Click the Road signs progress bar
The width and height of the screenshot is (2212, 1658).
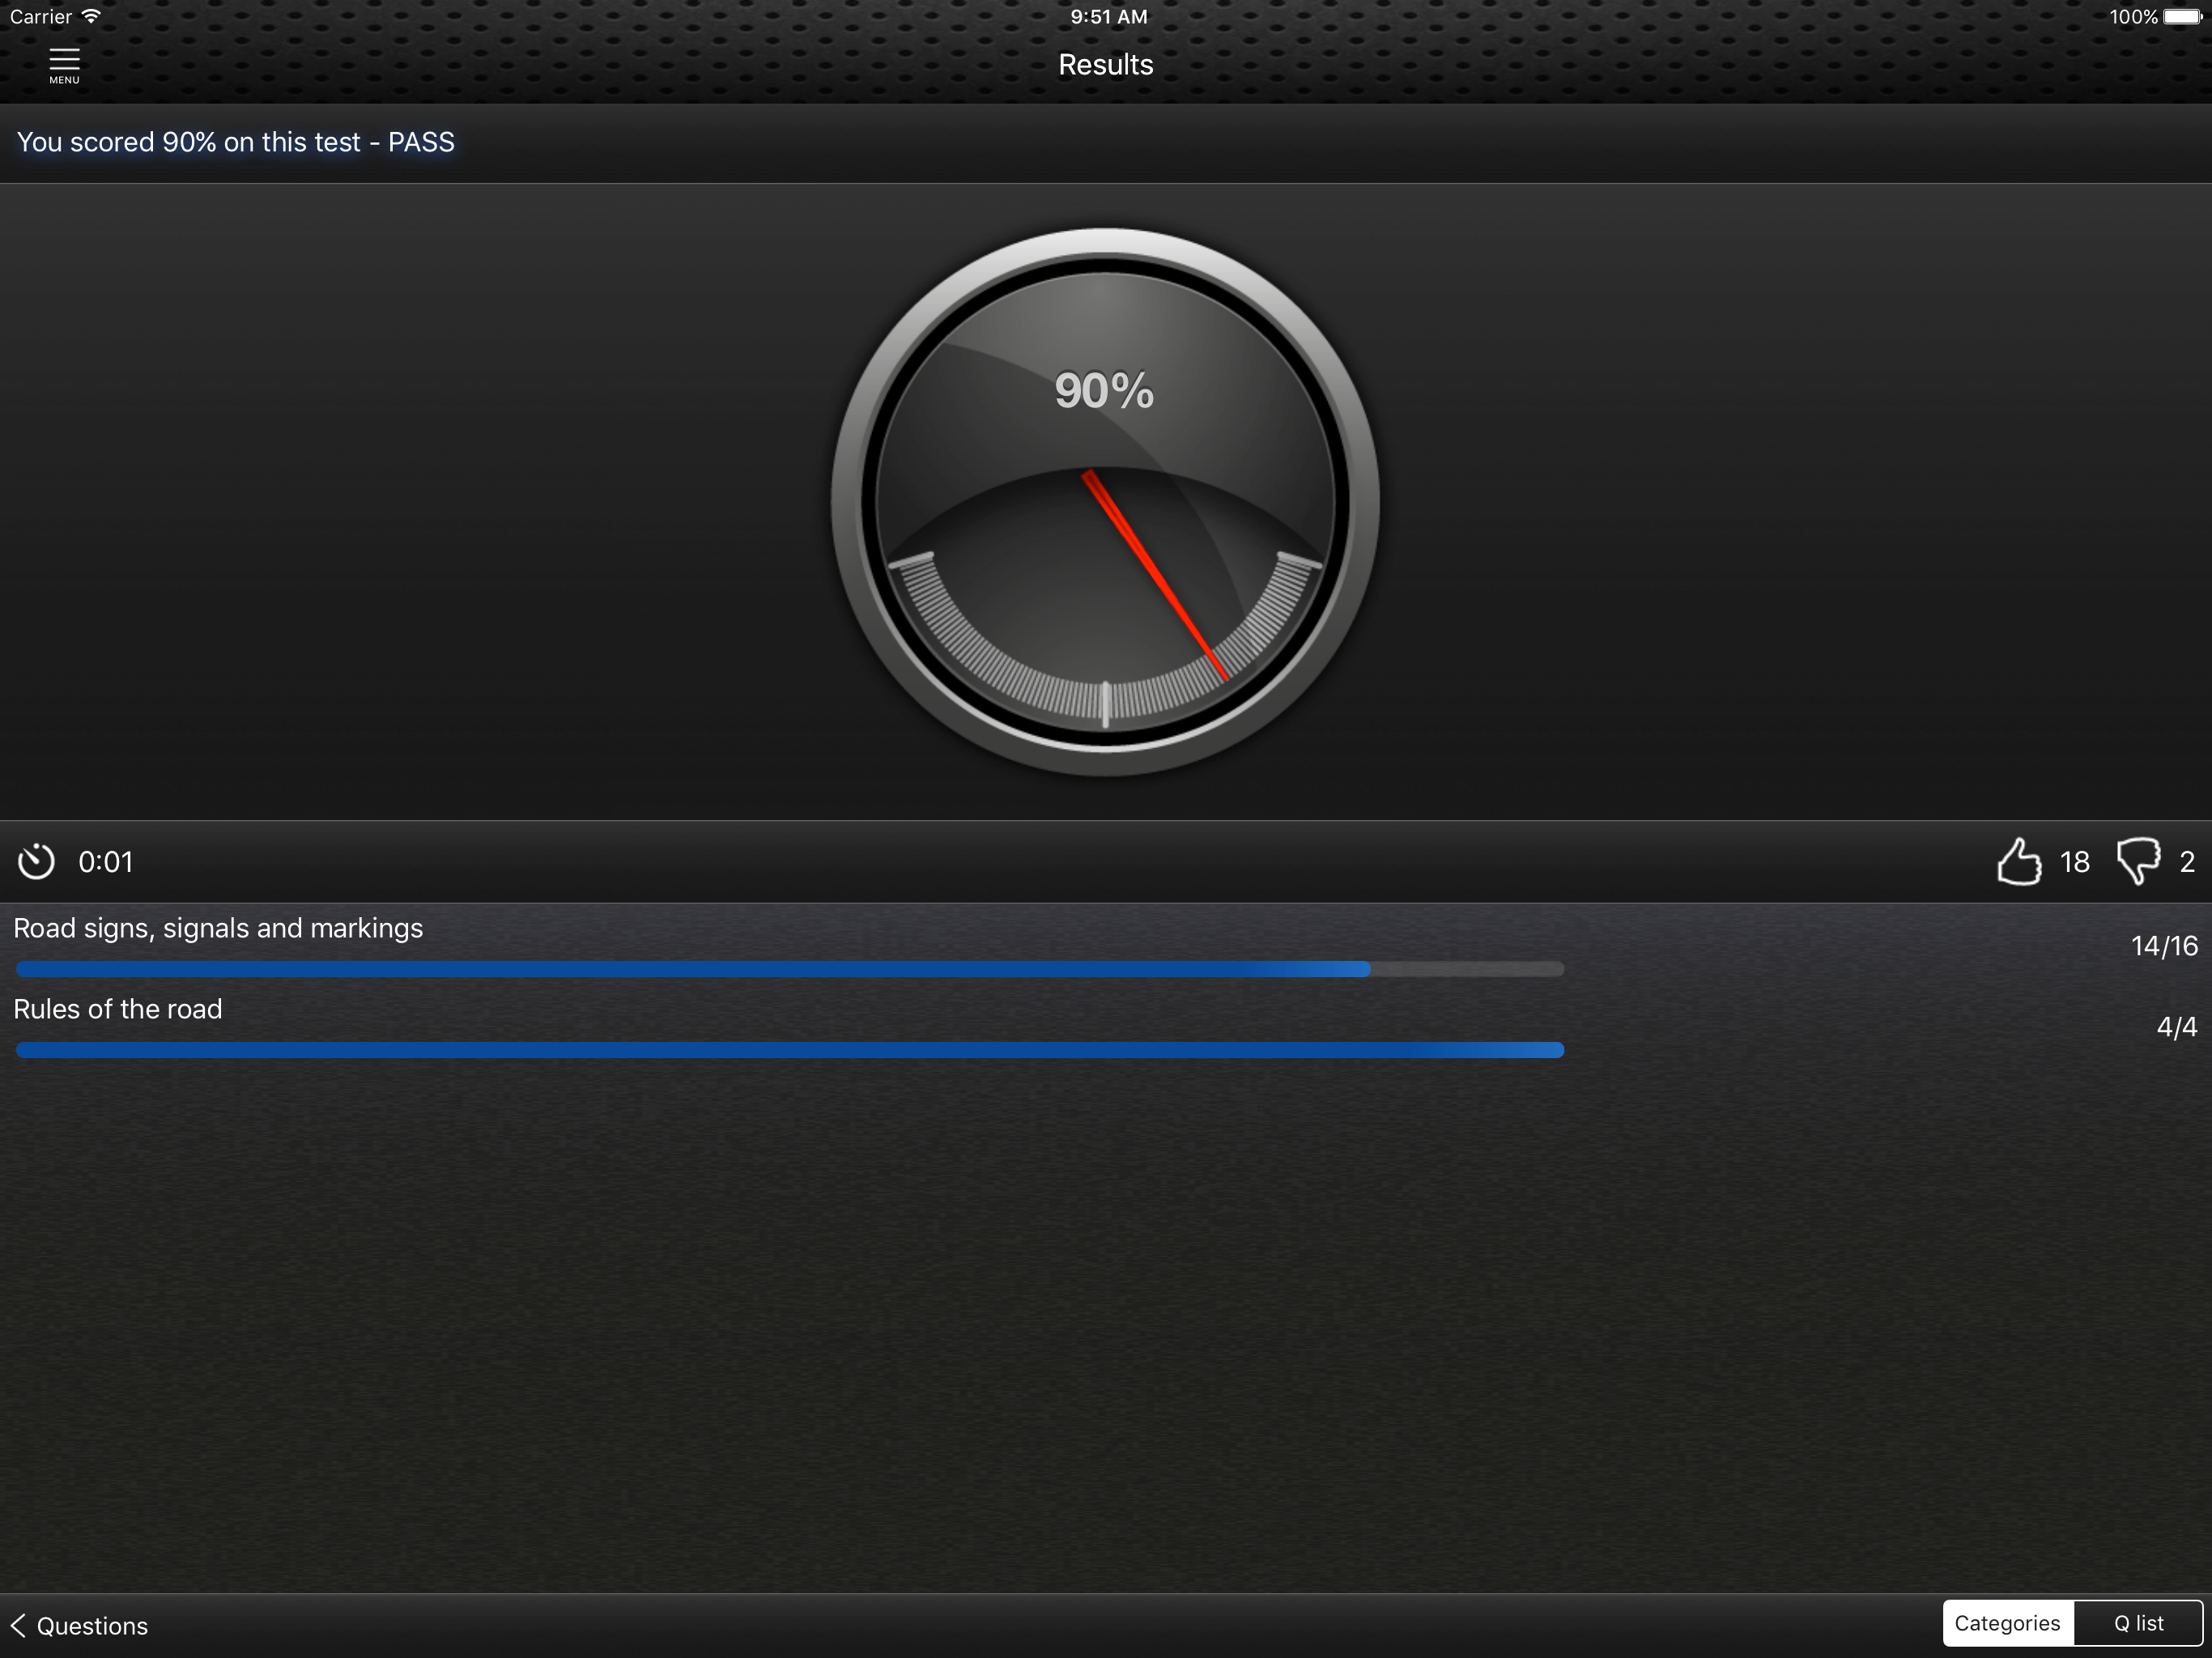pyautogui.click(x=790, y=969)
